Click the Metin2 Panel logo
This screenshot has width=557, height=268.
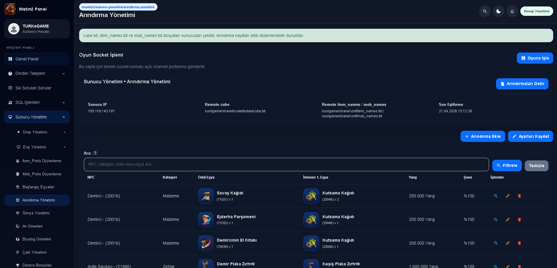pos(10,9)
